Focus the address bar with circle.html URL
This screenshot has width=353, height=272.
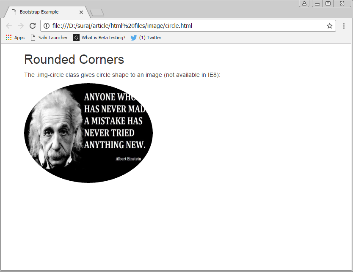click(x=188, y=26)
